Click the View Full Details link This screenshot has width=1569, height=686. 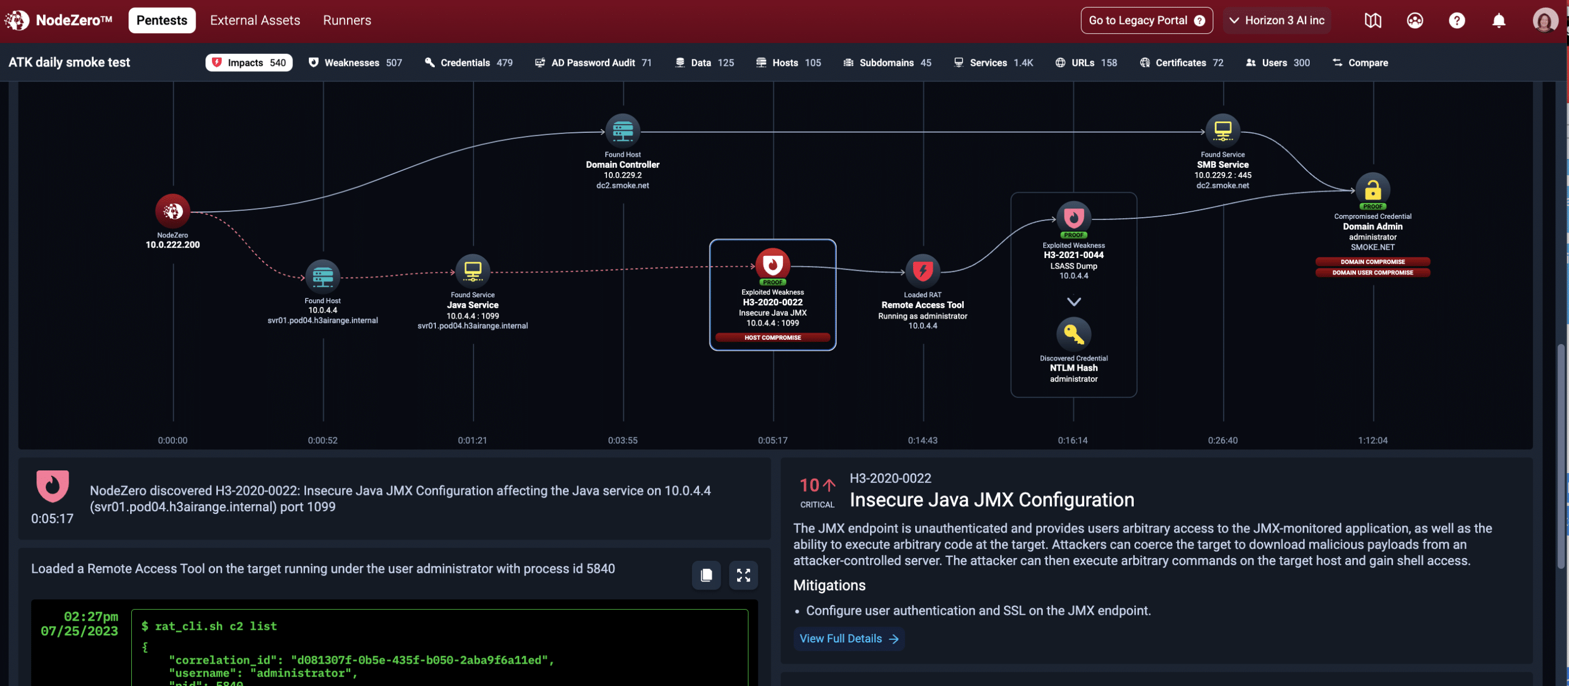pos(848,639)
